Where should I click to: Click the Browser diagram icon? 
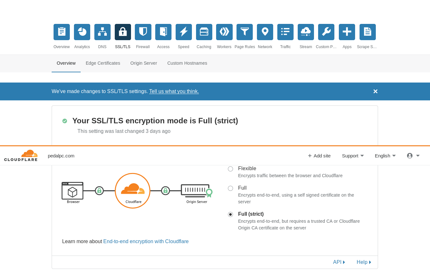coord(73,191)
